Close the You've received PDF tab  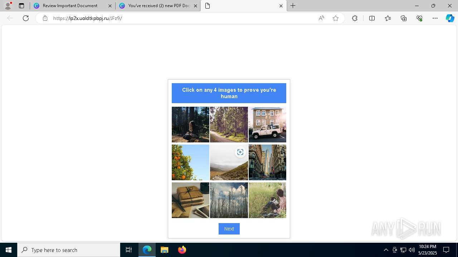(195, 6)
